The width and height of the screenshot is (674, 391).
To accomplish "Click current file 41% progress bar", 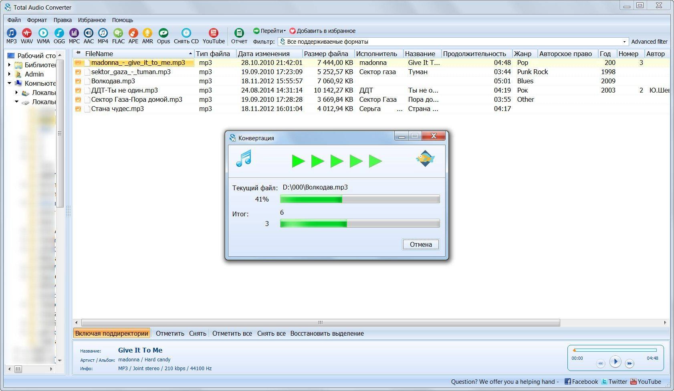I will pos(360,199).
